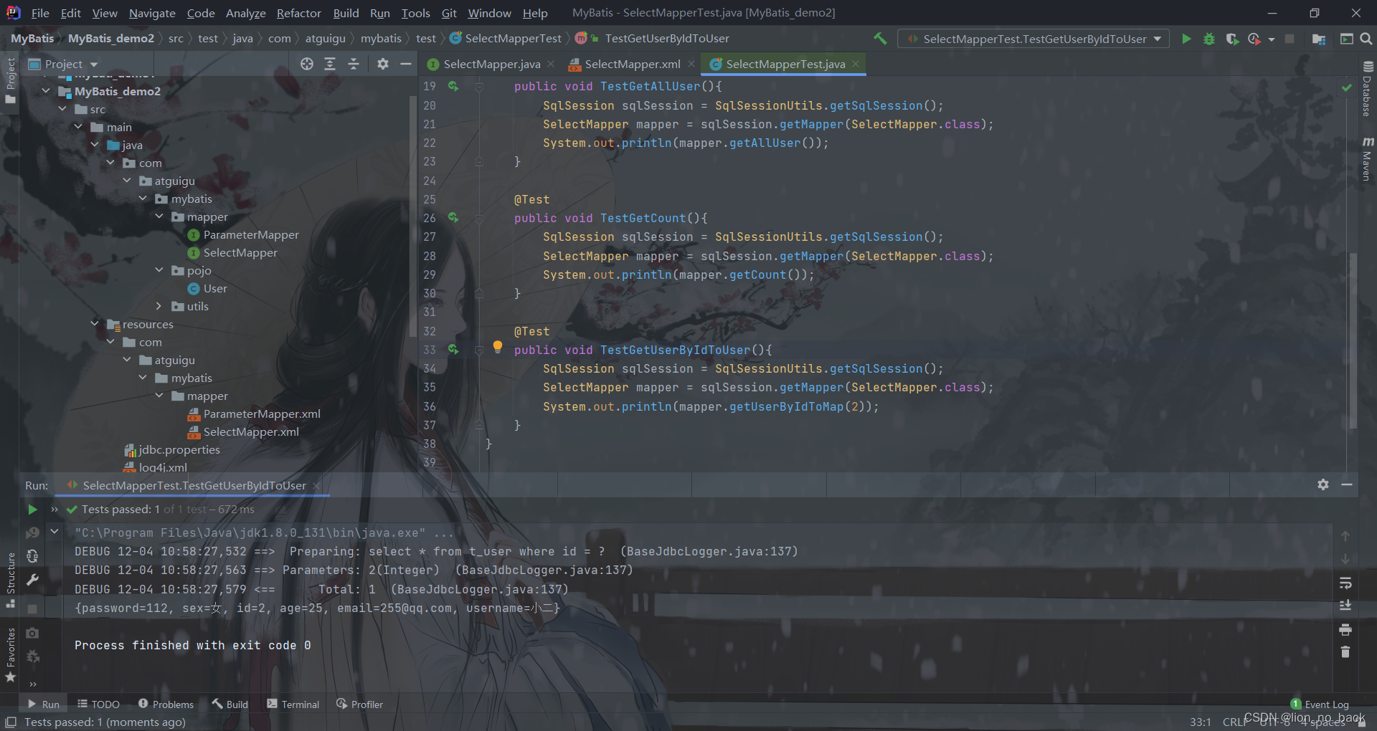The height and width of the screenshot is (731, 1377).
Task: Click Collapse All icon in Project panel
Action: coord(354,64)
